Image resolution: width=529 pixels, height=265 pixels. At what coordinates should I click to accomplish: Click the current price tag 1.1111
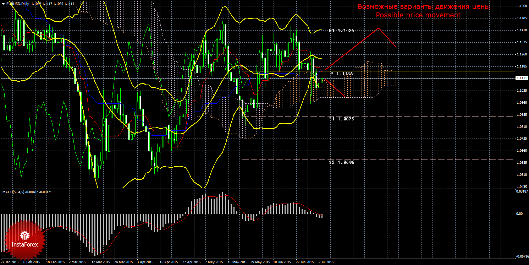click(x=522, y=78)
